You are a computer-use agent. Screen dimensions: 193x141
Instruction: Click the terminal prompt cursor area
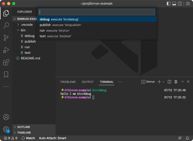pyautogui.click(x=93, y=97)
